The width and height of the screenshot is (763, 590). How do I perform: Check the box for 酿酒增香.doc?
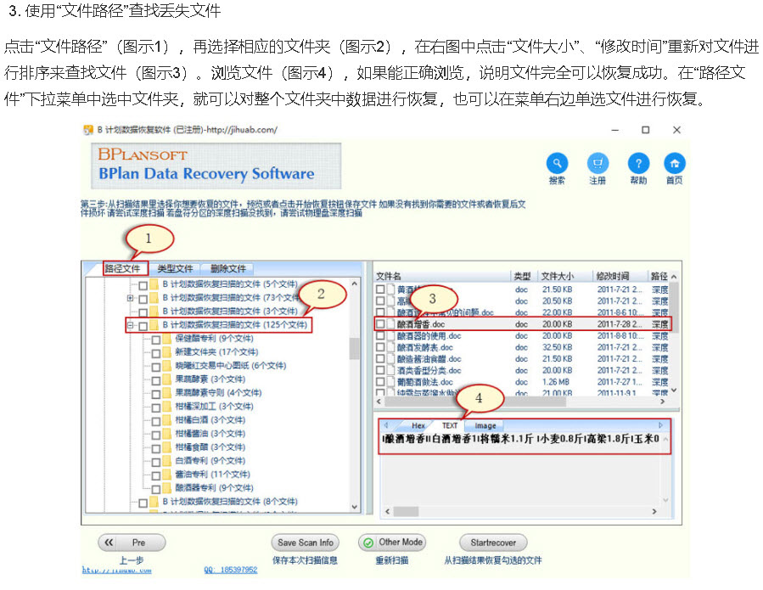pyautogui.click(x=380, y=324)
